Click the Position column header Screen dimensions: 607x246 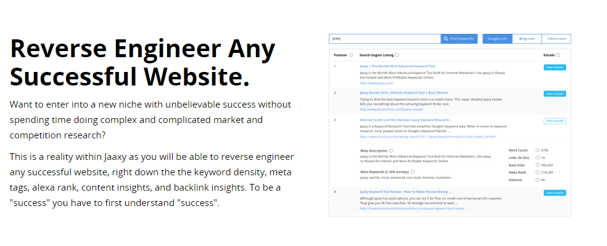(341, 55)
